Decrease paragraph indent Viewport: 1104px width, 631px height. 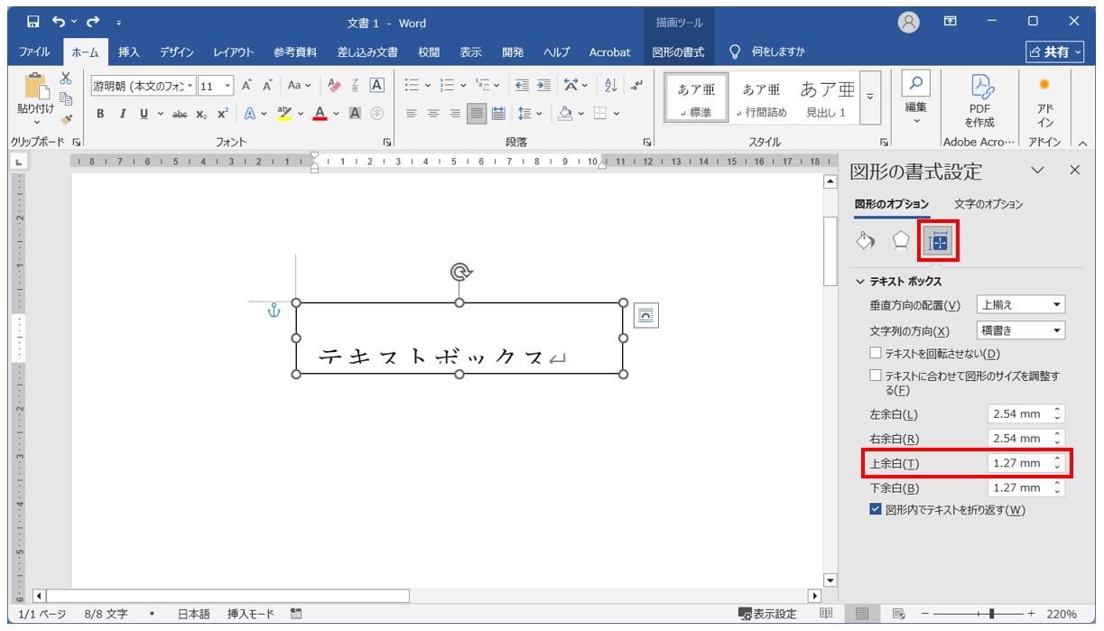522,86
